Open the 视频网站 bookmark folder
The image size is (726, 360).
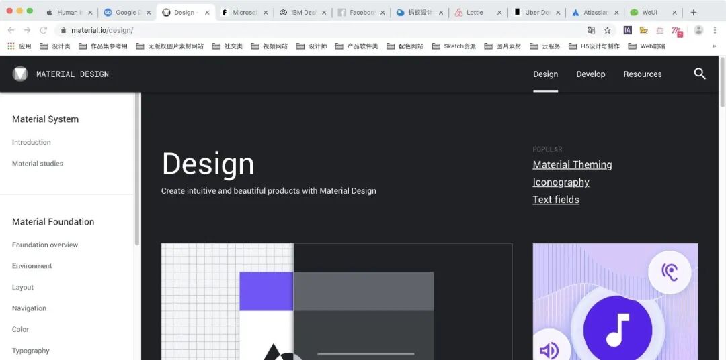[269, 46]
